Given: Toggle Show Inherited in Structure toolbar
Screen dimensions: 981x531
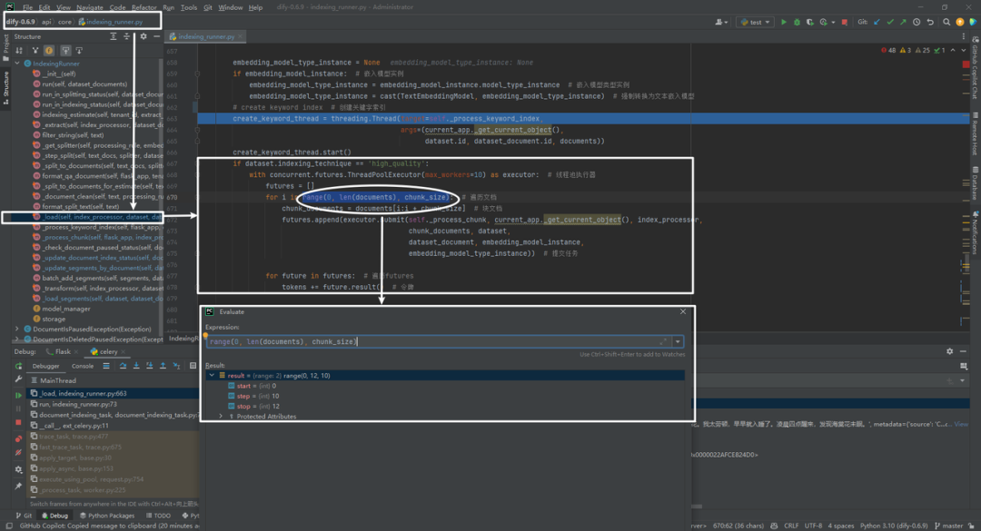Looking at the screenshot, I should point(35,51).
